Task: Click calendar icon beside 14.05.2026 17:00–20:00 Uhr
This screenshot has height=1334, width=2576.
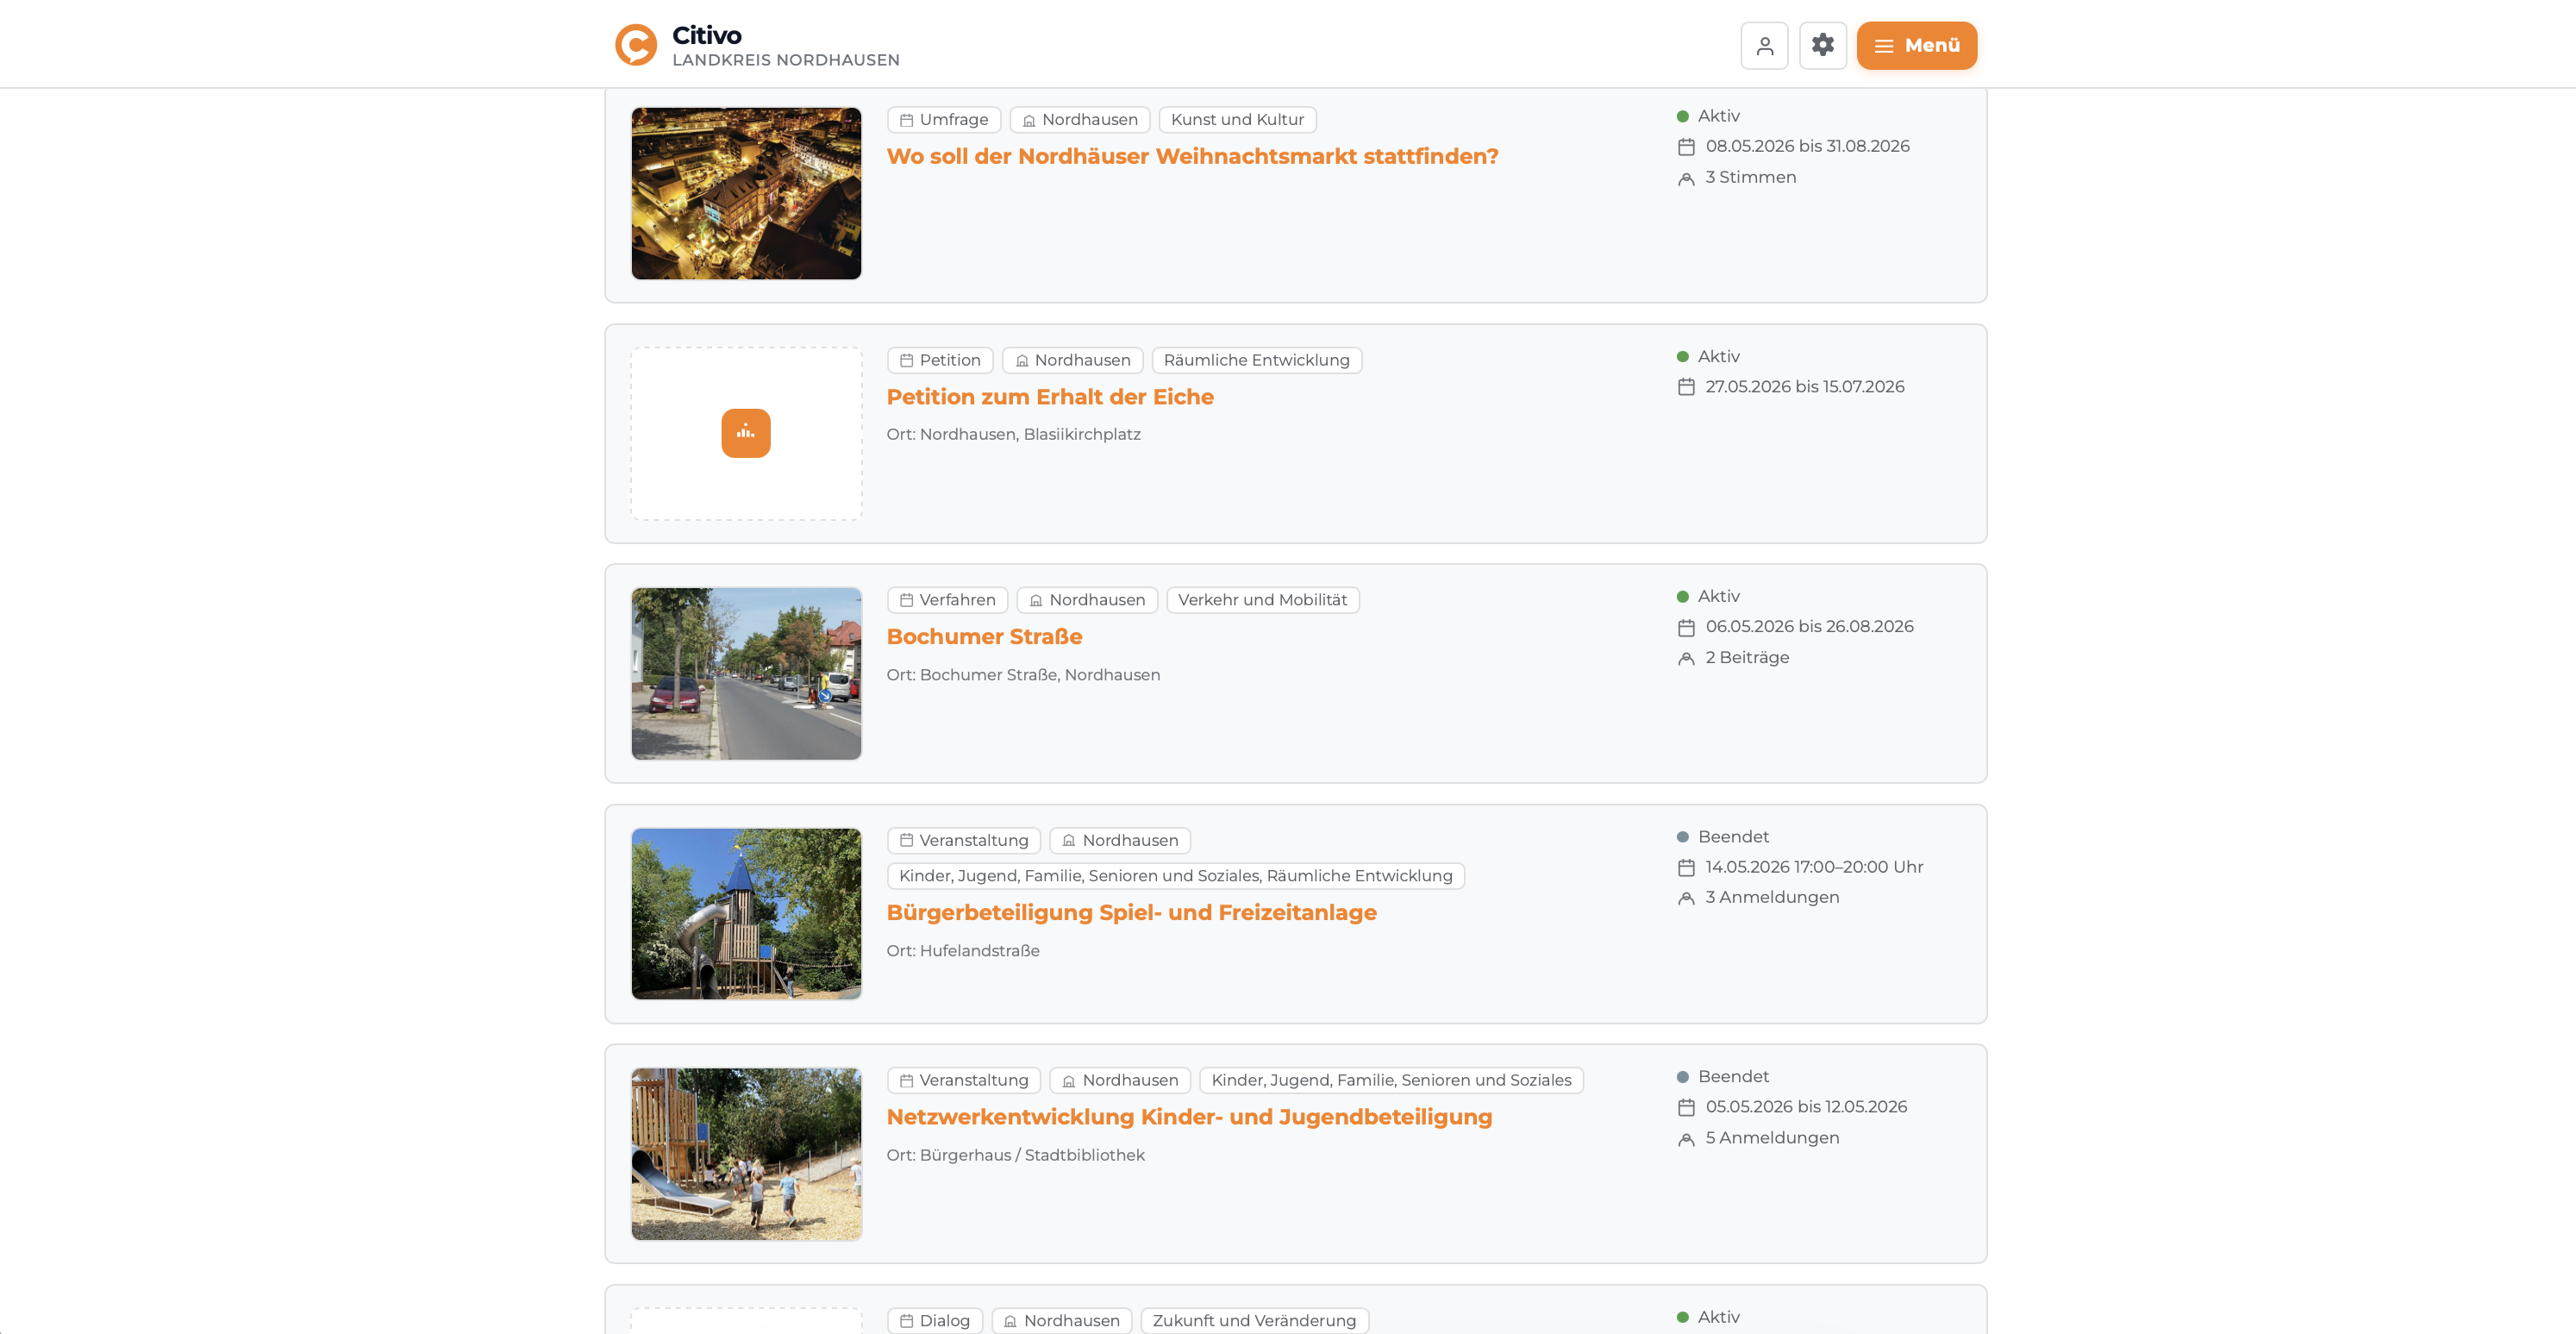Action: click(1686, 867)
